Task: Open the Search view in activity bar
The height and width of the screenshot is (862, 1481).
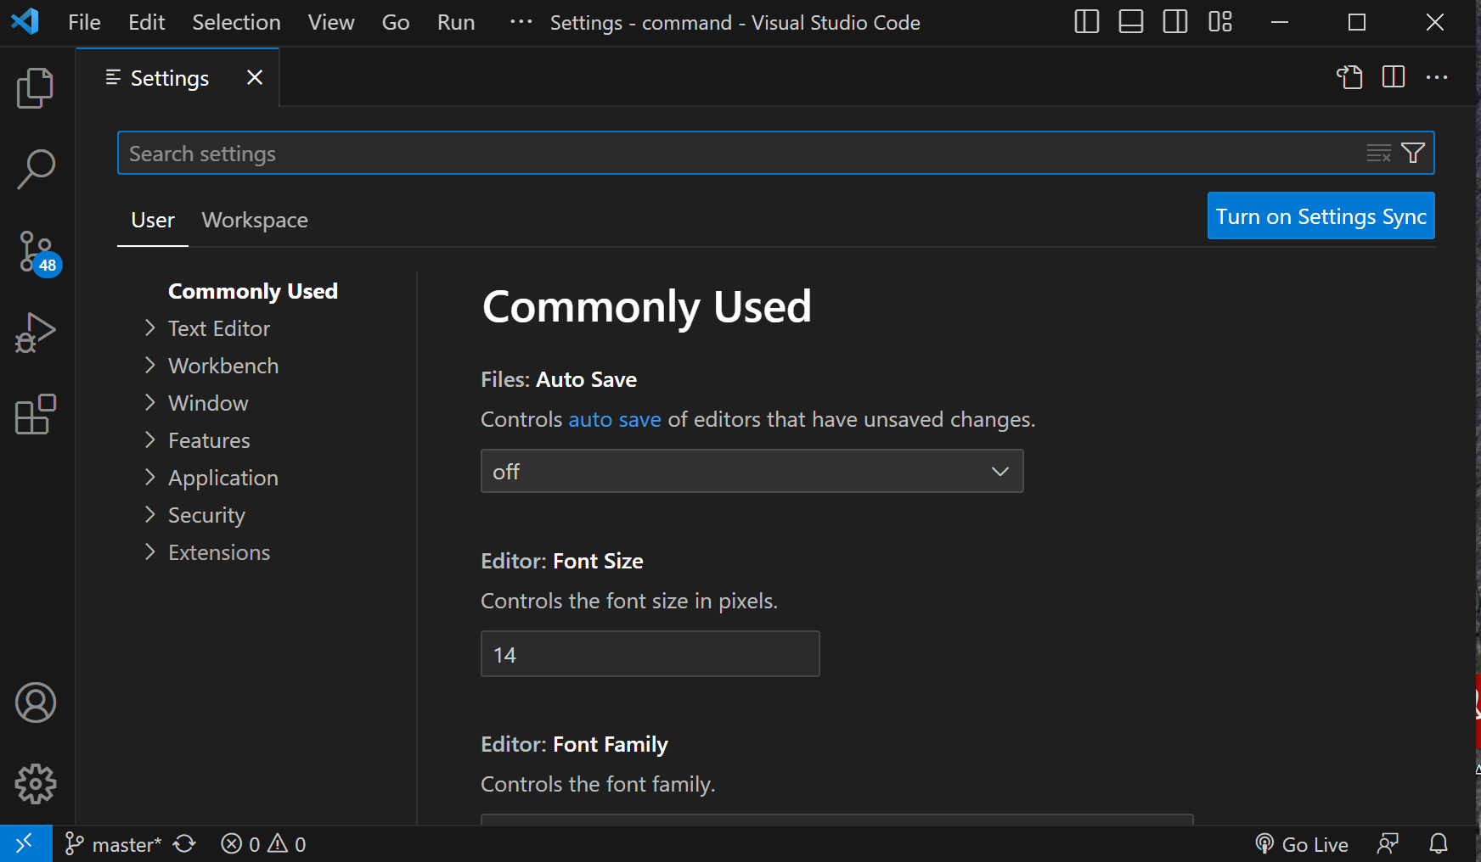Action: point(36,169)
